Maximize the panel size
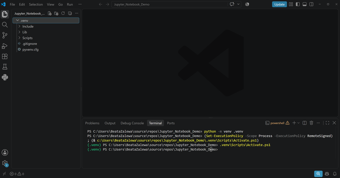Image resolution: width=340 pixels, height=178 pixels. click(327, 123)
